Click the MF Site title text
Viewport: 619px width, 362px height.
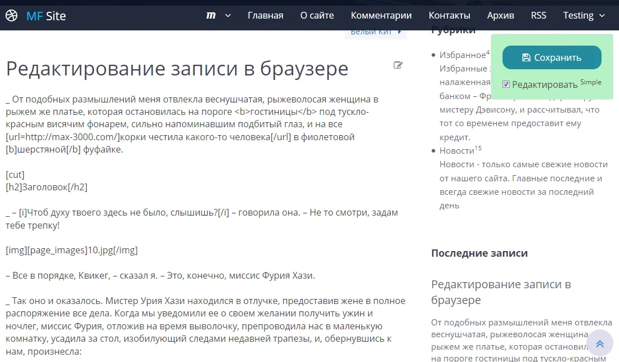(x=46, y=16)
